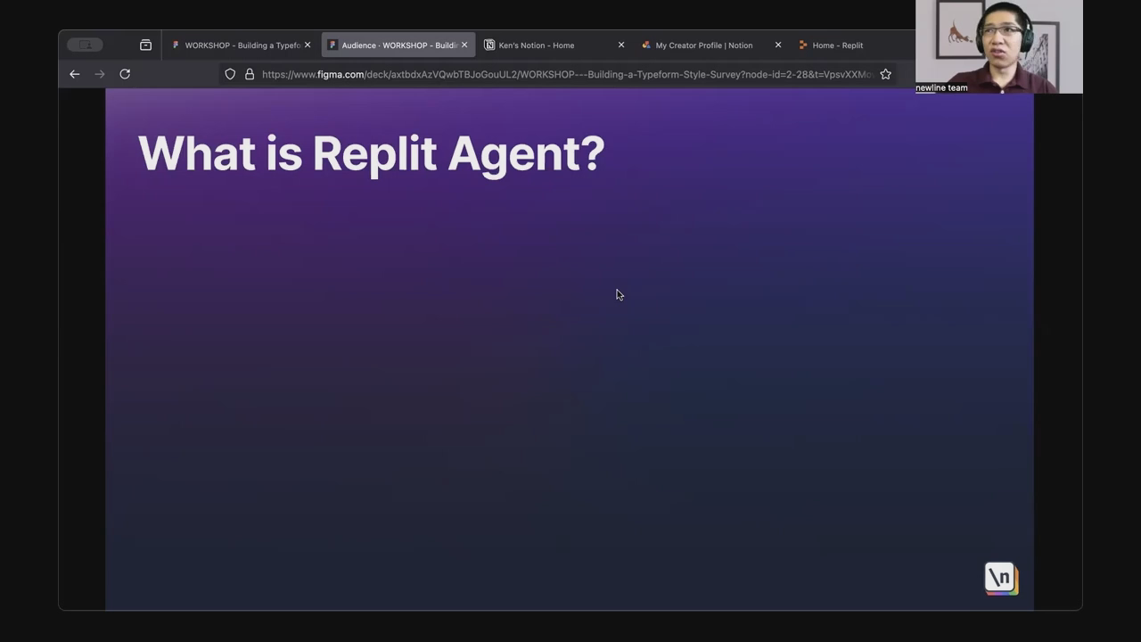Close the Ken's Notion – Home tab
The height and width of the screenshot is (642, 1141).
point(621,45)
